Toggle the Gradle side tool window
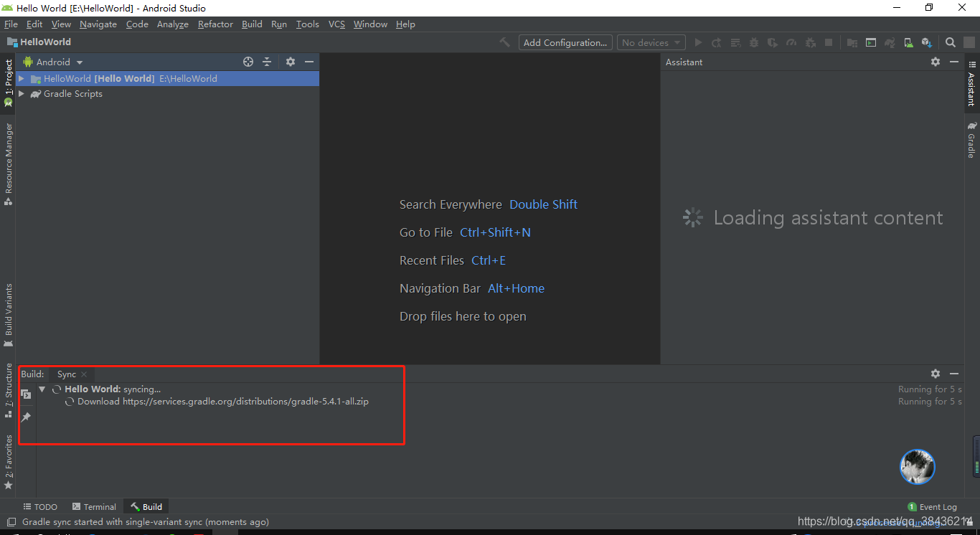 tap(971, 140)
